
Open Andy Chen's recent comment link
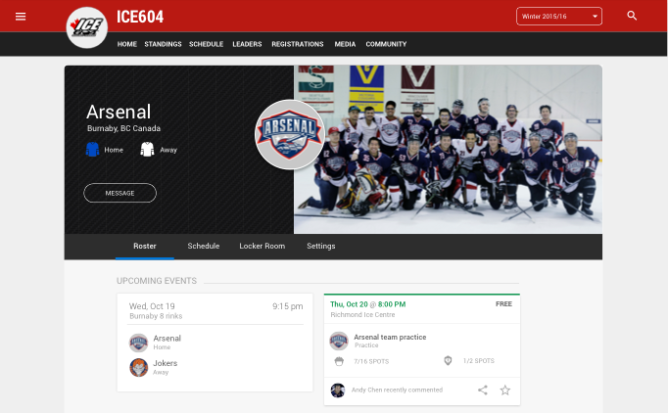click(x=397, y=390)
